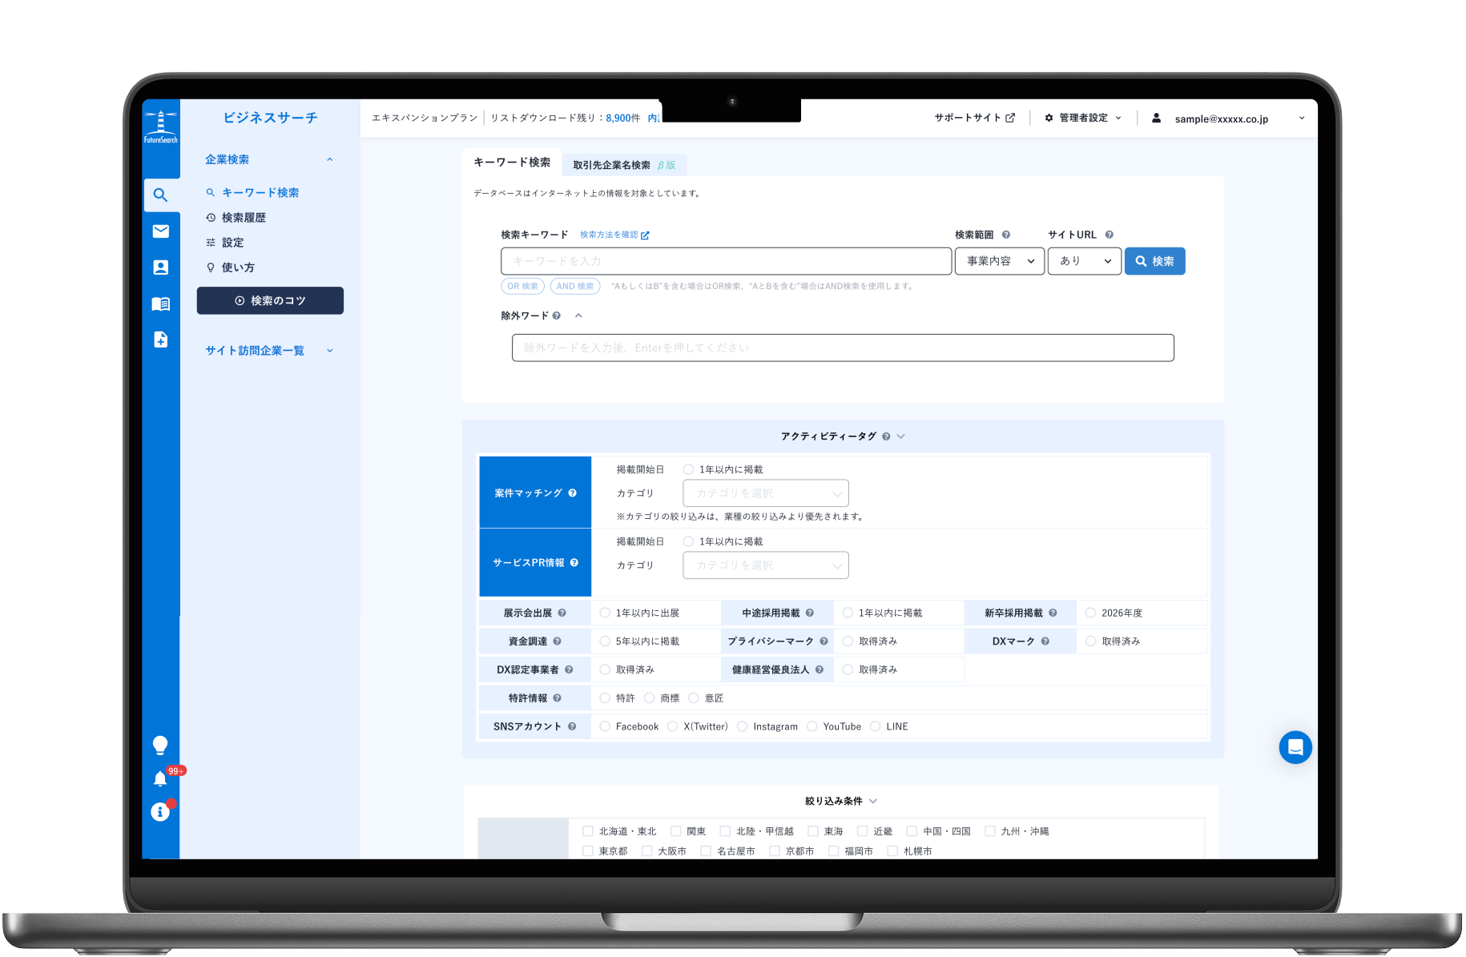Open the contact card icon in sidebar
Screen dimensions: 1466x957
161,267
